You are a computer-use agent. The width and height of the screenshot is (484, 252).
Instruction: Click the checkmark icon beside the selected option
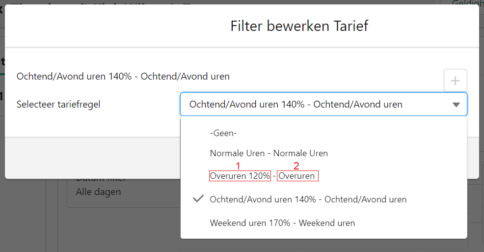click(198, 199)
